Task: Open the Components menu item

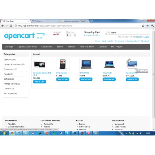Action: tap(47, 47)
